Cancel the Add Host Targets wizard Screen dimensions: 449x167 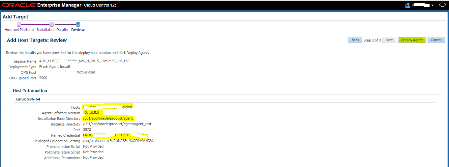(436, 40)
